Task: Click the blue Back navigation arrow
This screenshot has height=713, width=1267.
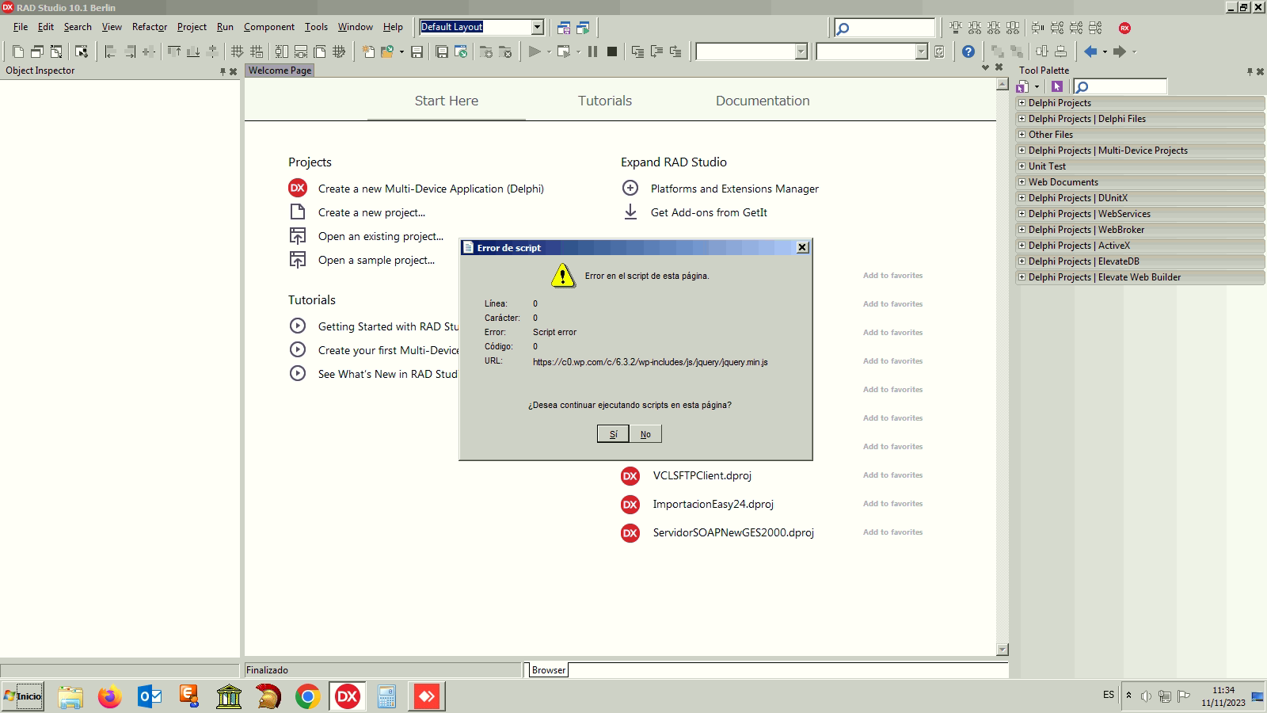Action: click(1090, 51)
